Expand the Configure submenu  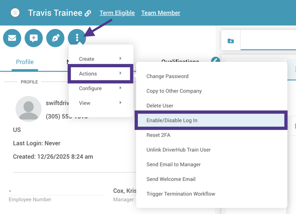[x=100, y=88]
